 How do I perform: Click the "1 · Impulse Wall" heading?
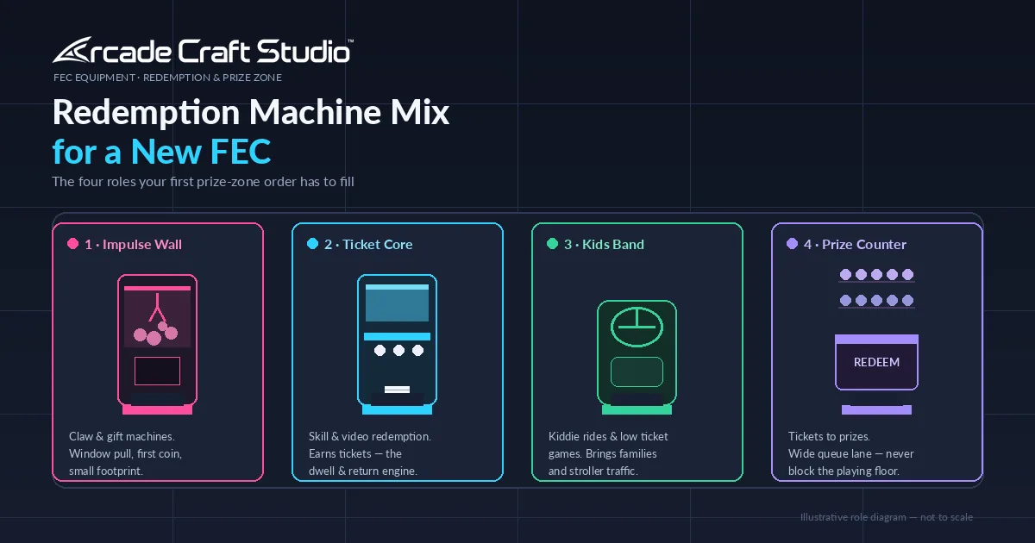[133, 245]
